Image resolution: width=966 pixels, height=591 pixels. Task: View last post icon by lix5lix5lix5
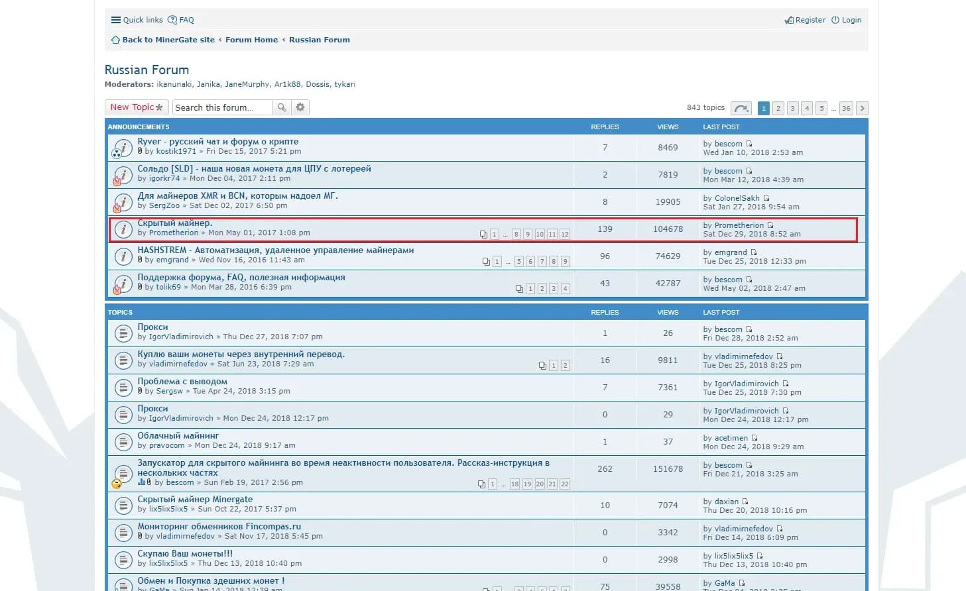[x=760, y=556]
